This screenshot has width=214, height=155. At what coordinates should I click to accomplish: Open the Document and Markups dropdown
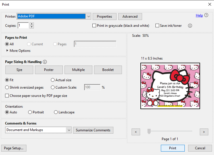(x=38, y=130)
